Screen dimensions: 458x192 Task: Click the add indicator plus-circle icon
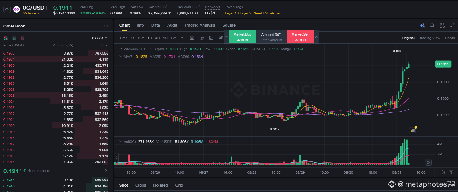click(x=202, y=38)
